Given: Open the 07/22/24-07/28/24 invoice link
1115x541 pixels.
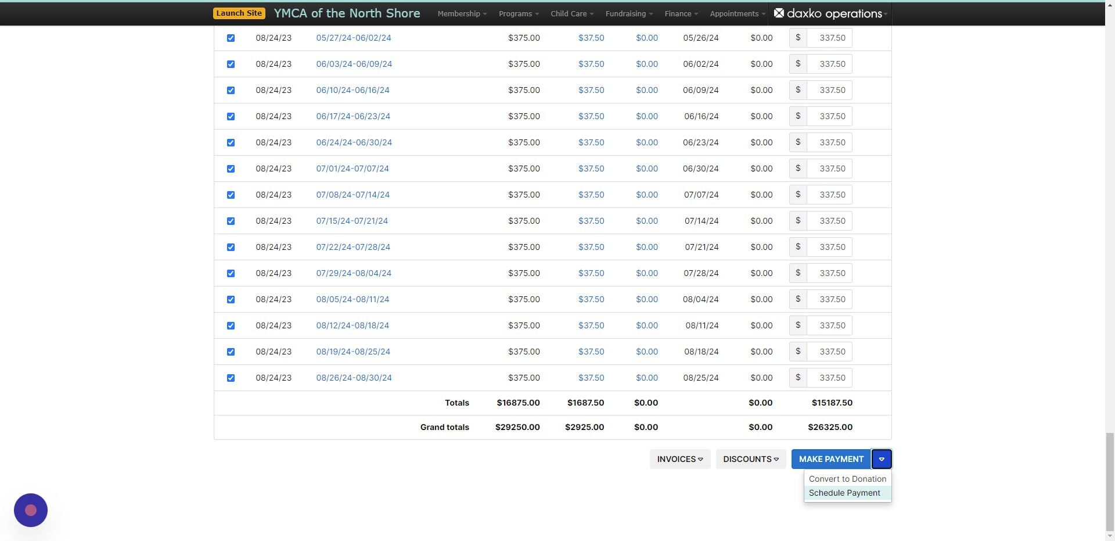Looking at the screenshot, I should (353, 247).
